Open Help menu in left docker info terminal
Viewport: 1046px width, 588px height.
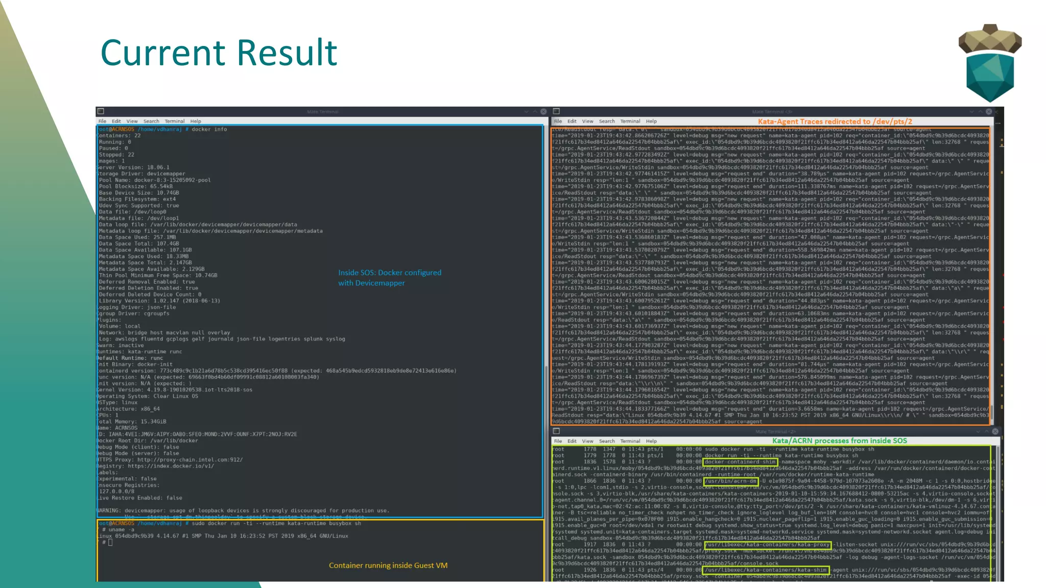coord(196,121)
